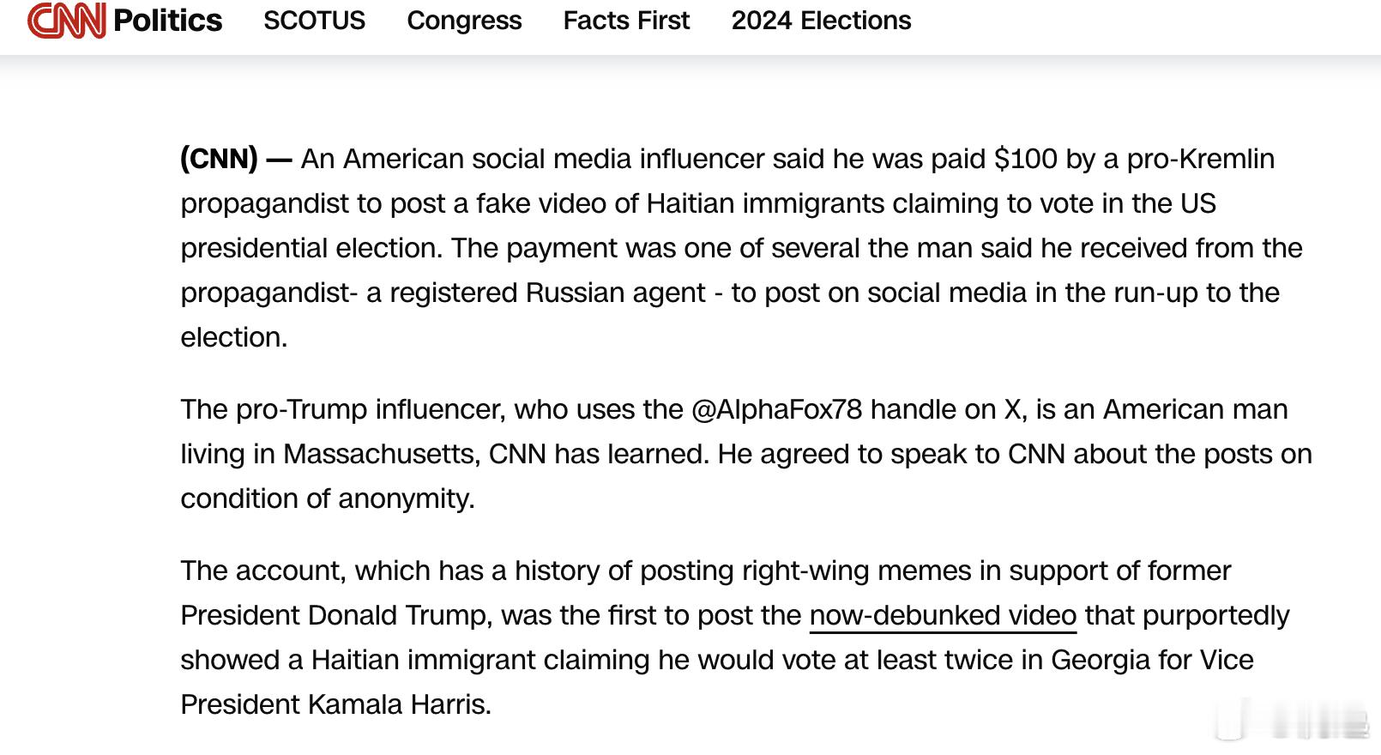Open the 2024 Elections section

tap(821, 21)
